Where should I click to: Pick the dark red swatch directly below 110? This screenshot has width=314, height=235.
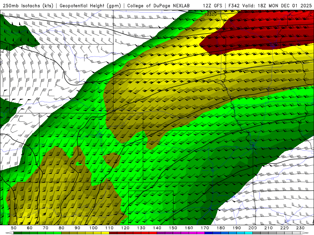(113, 233)
